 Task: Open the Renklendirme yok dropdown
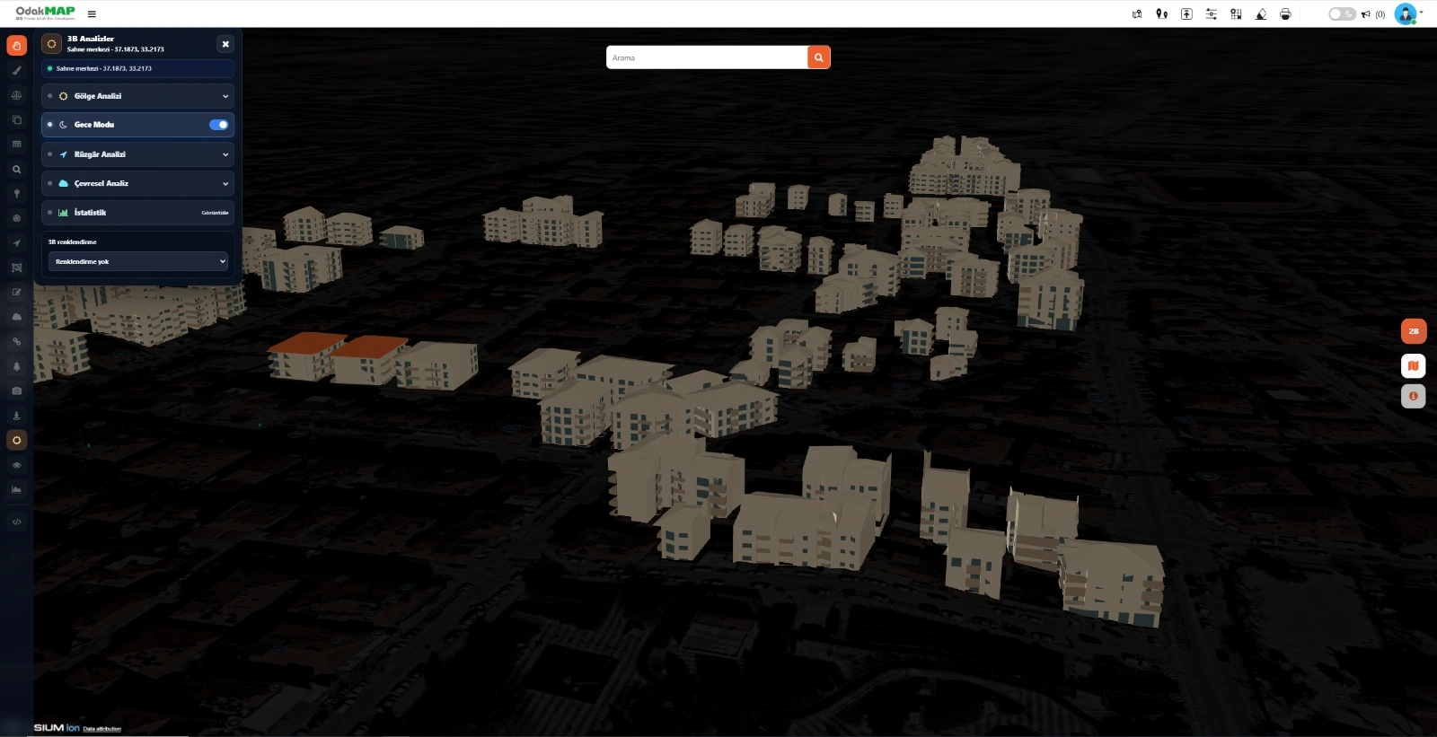click(x=138, y=261)
